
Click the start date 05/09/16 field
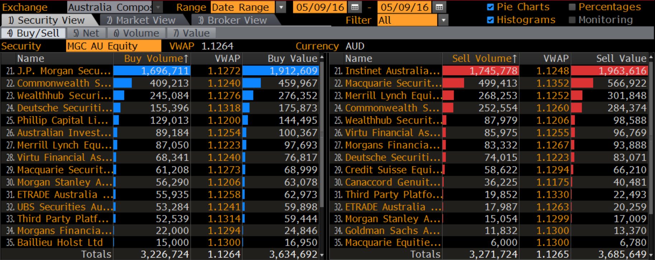[x=320, y=7]
